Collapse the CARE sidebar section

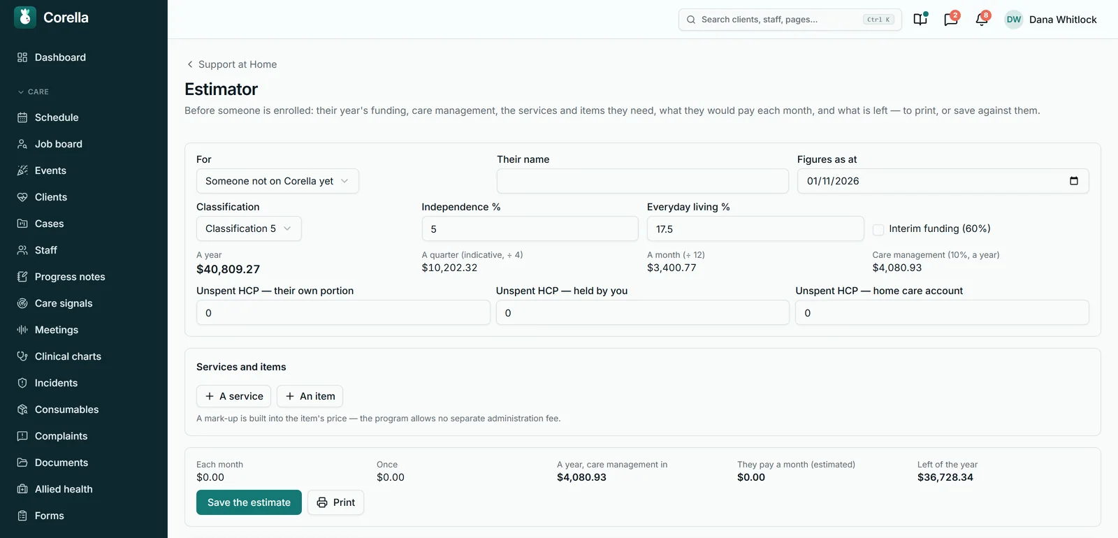click(33, 92)
